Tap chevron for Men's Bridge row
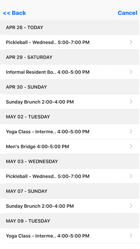The width and height of the screenshot is (140, 249). (x=131, y=146)
